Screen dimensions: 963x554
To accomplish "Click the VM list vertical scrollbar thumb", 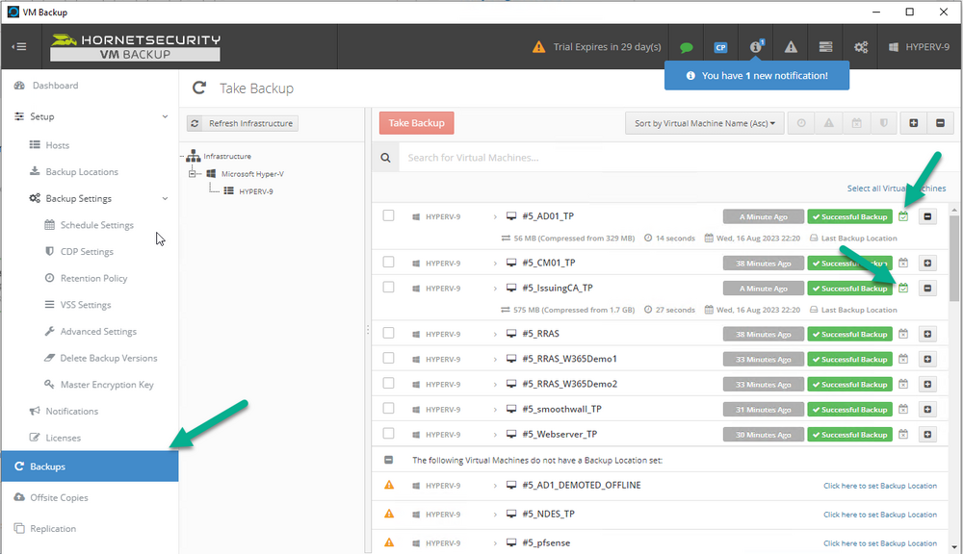I will [953, 258].
